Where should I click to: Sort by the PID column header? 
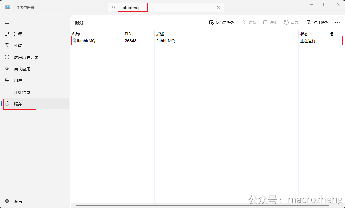pos(139,34)
